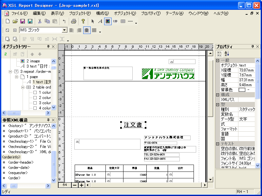Open the ファイル menu
262x196 pixels.
[19, 13]
